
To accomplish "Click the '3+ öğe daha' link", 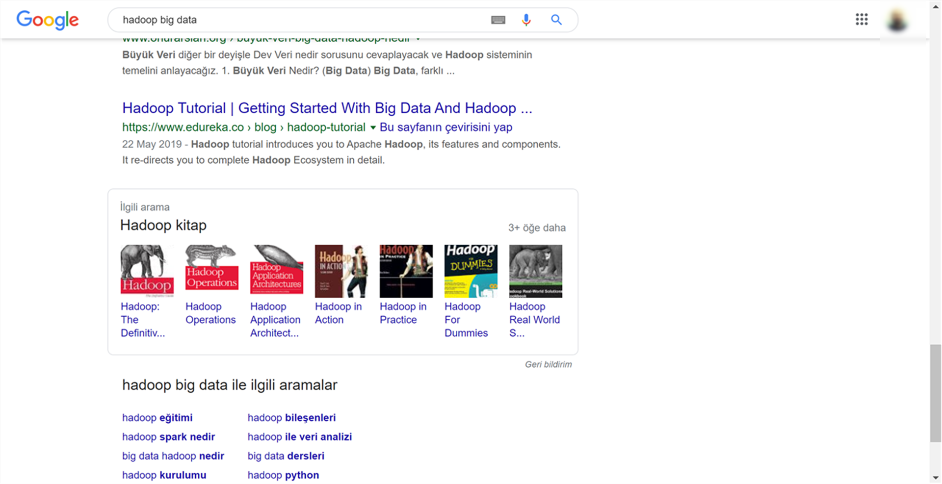I will click(537, 228).
